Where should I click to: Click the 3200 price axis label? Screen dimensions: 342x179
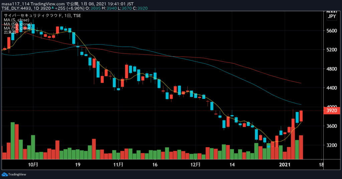tap(332, 145)
